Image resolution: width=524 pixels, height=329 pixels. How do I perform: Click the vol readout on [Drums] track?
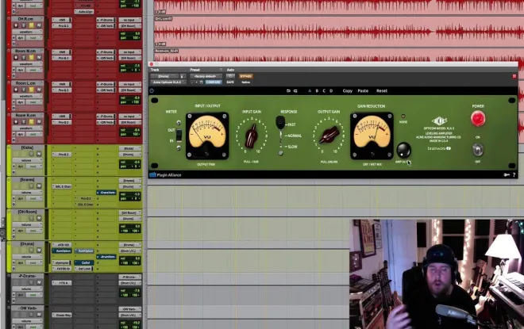(x=130, y=258)
